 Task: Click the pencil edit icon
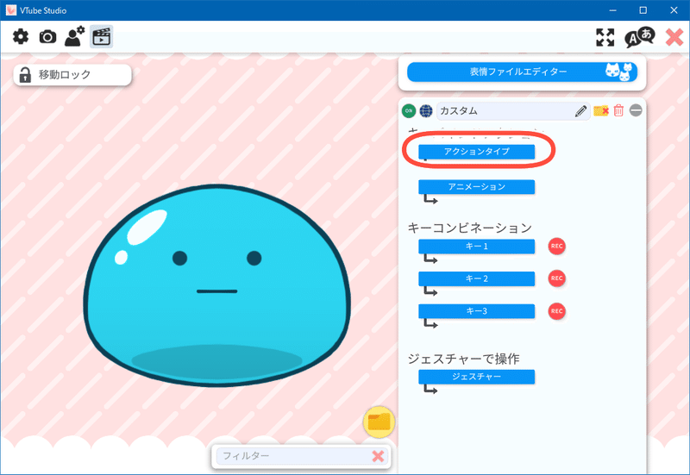point(580,111)
